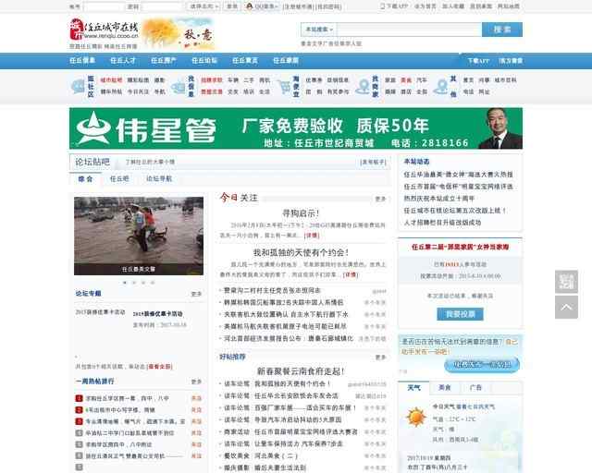The image size is (592, 473).
Task: Click the 登录 login button
Action: click(x=232, y=6)
